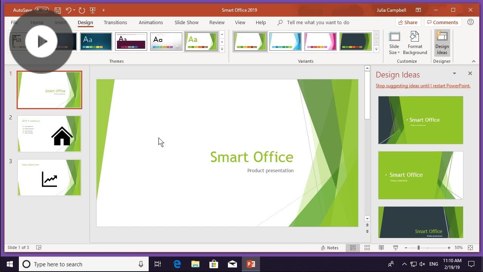Image resolution: width=483 pixels, height=272 pixels.
Task: Expand the Variants gallery more arrow
Action: [376, 49]
